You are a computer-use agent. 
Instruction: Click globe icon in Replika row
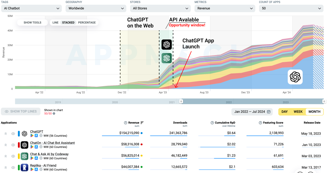[41, 169]
